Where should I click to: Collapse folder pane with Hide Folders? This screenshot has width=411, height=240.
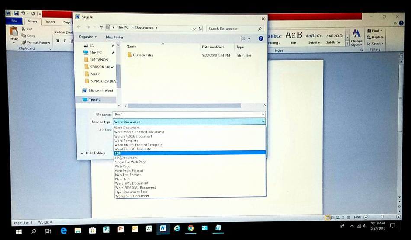(93, 153)
